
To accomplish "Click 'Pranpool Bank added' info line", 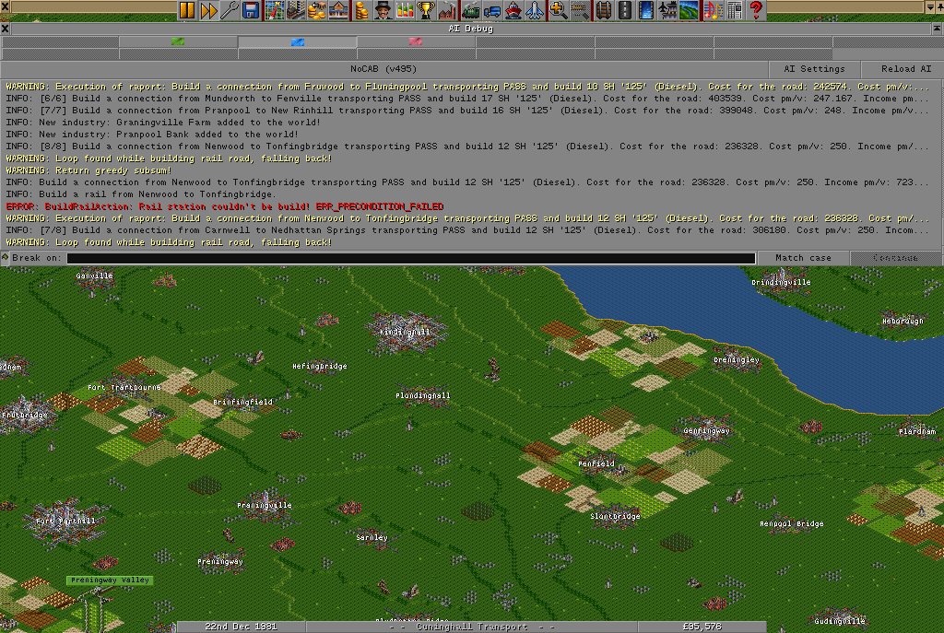I will tap(152, 135).
